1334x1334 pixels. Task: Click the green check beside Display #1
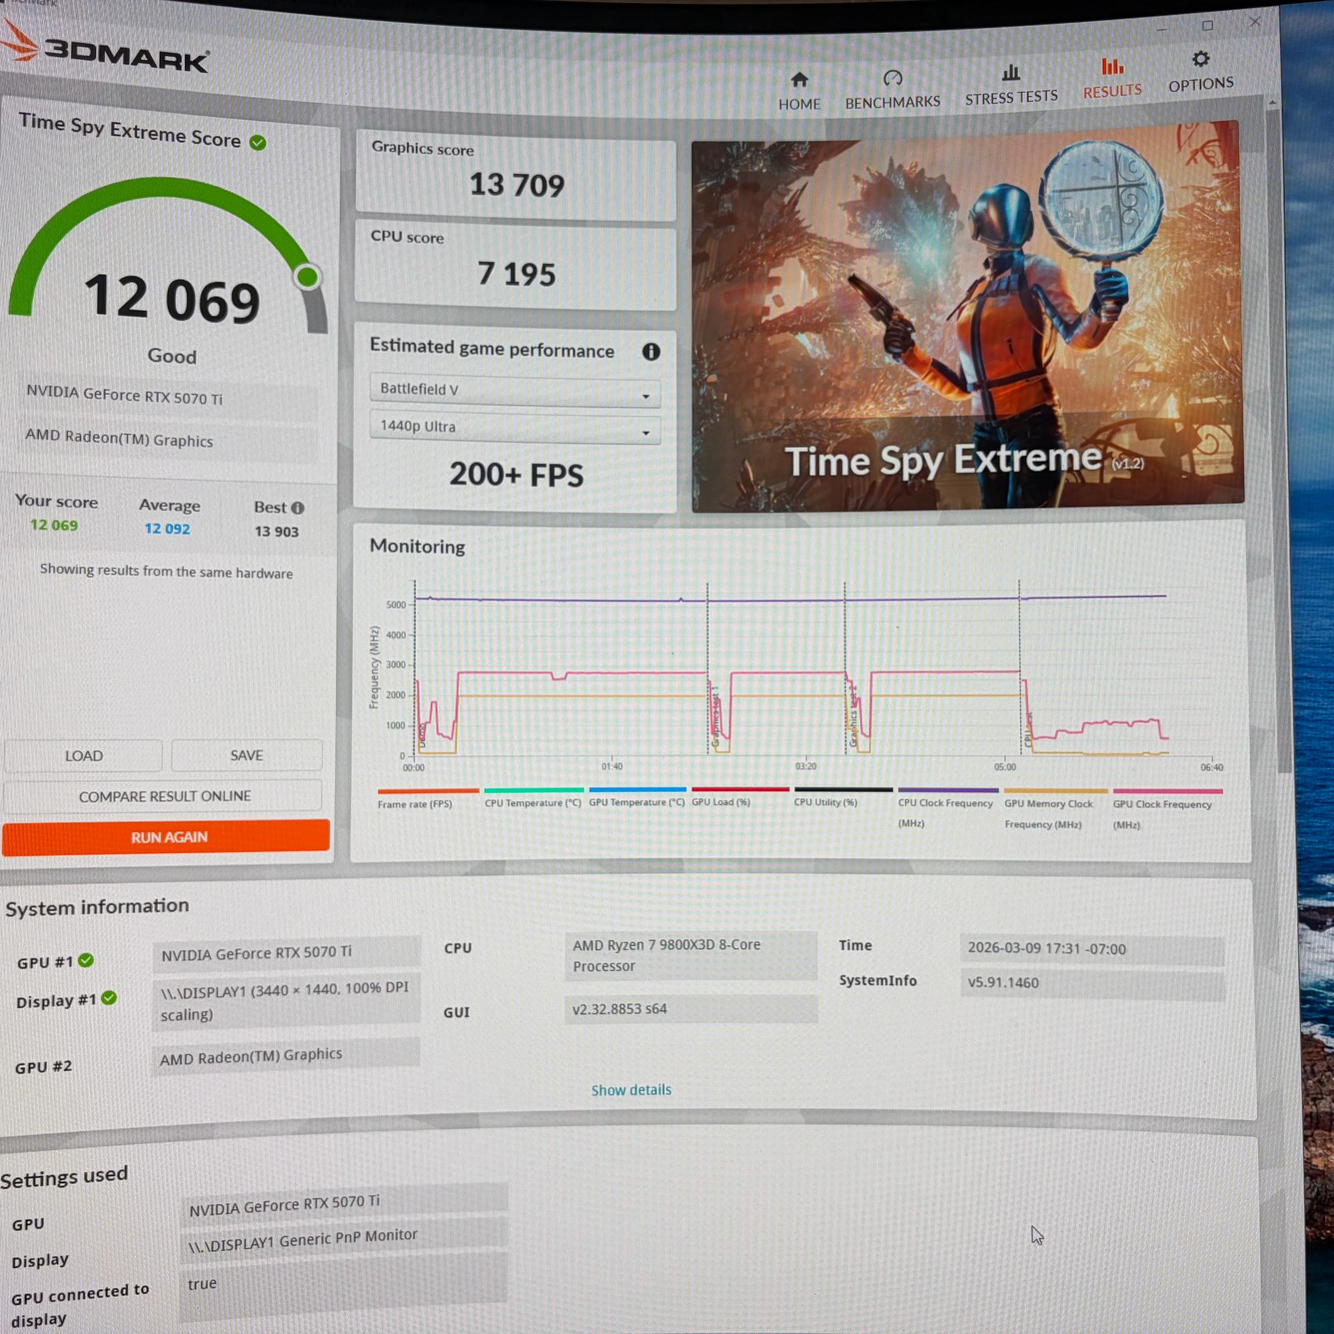coord(109,999)
